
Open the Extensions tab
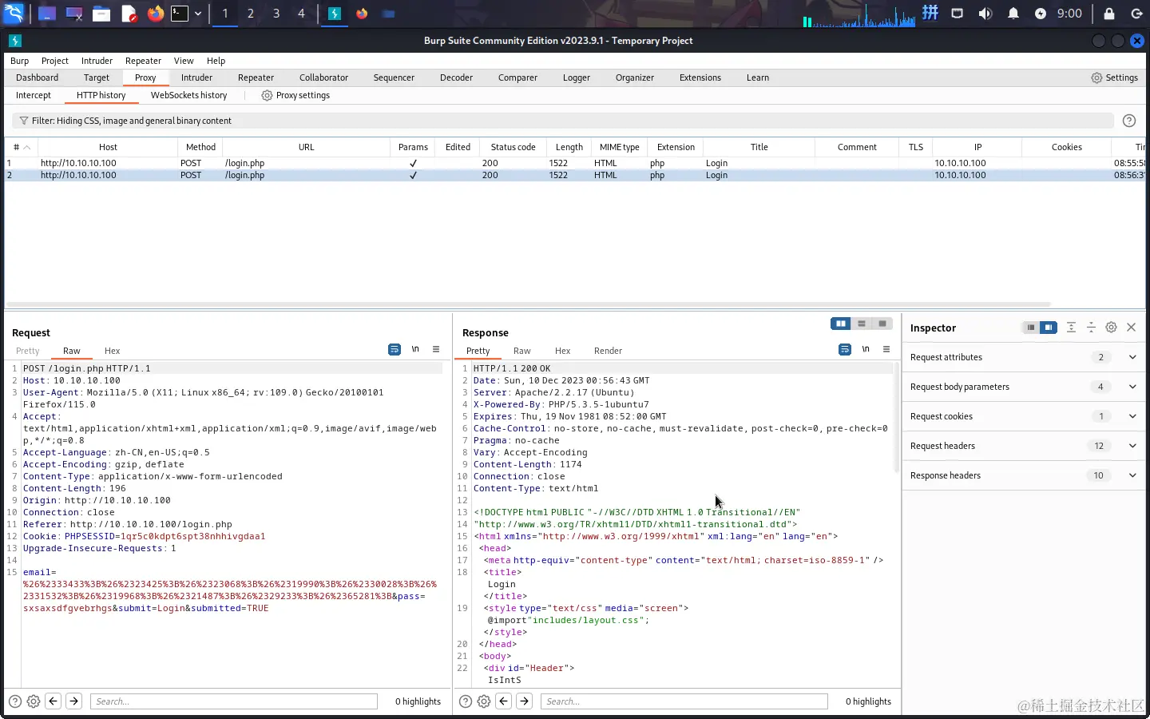tap(700, 77)
